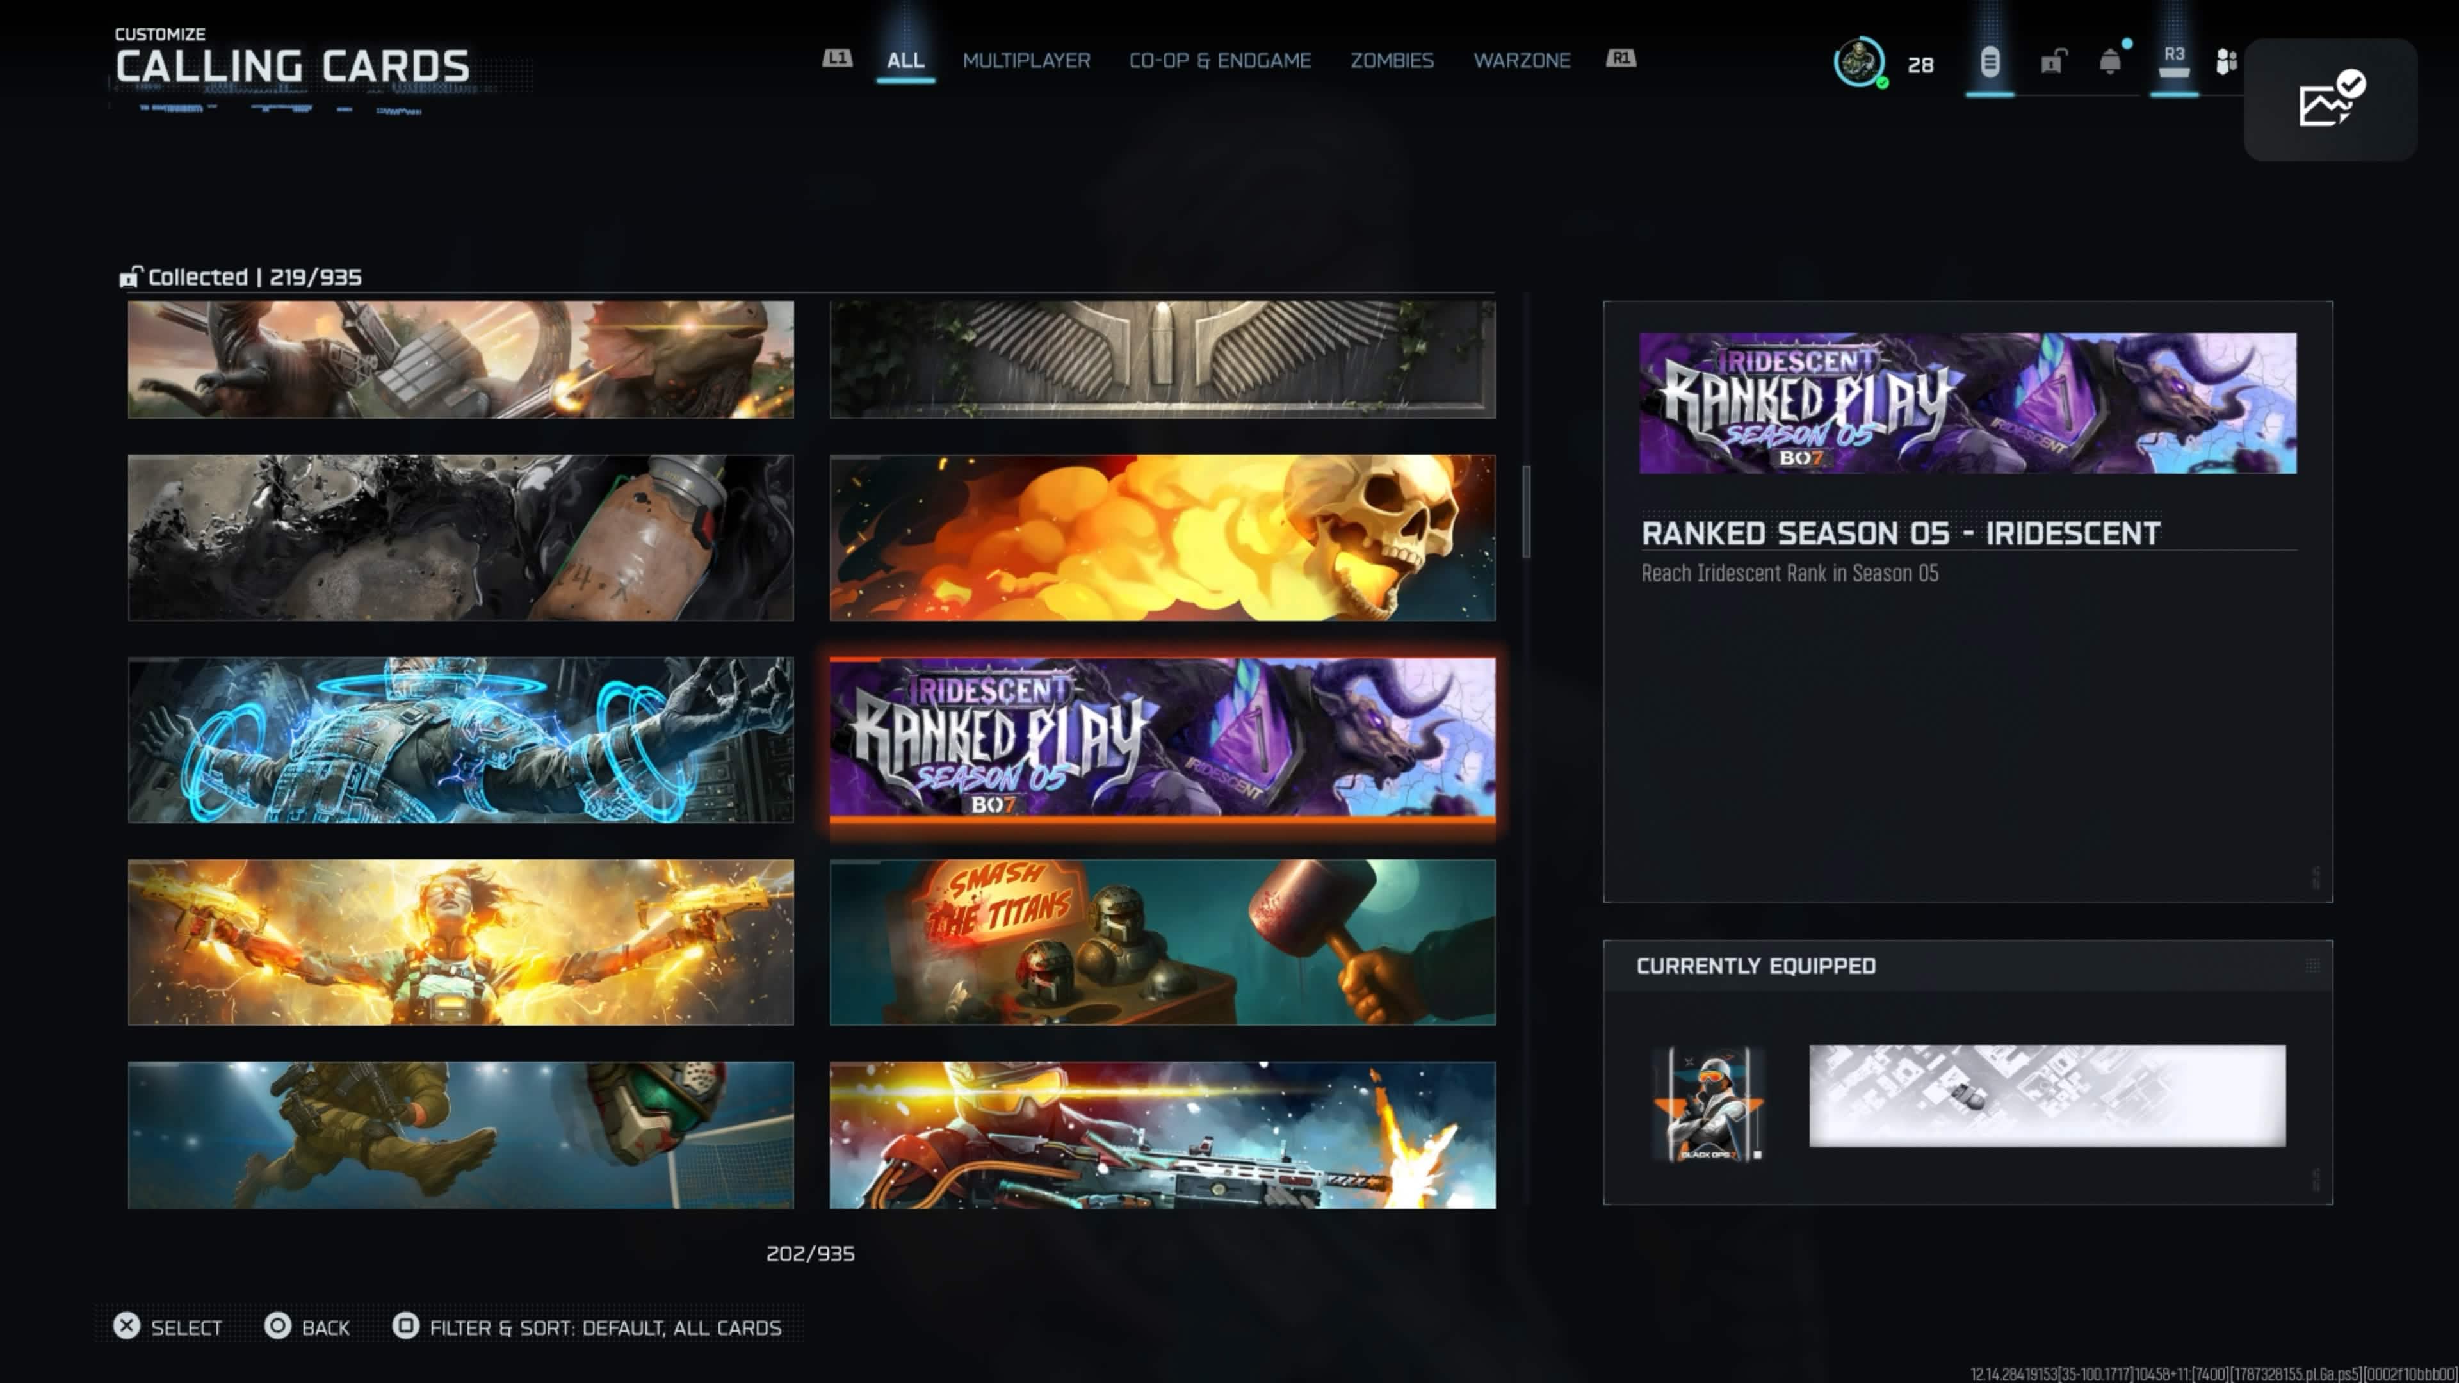Click the BACK prompt label
Image resolution: width=2459 pixels, height=1383 pixels.
325,1328
